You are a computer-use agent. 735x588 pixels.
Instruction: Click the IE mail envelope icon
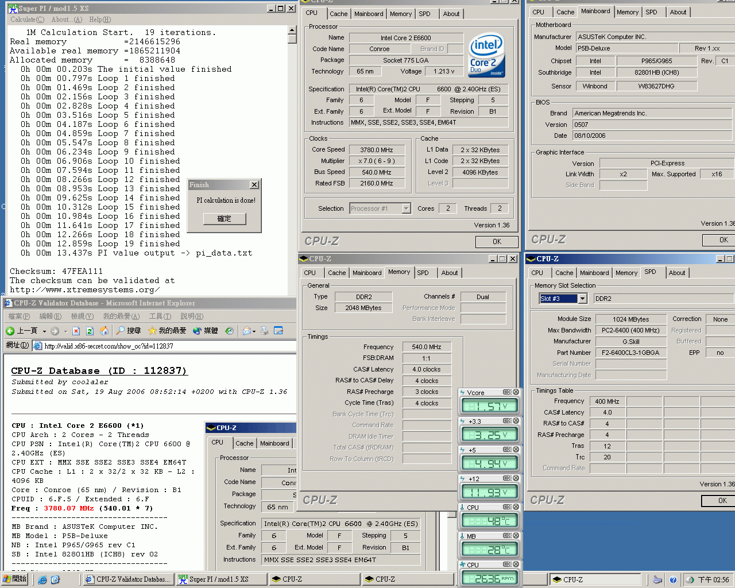247,331
